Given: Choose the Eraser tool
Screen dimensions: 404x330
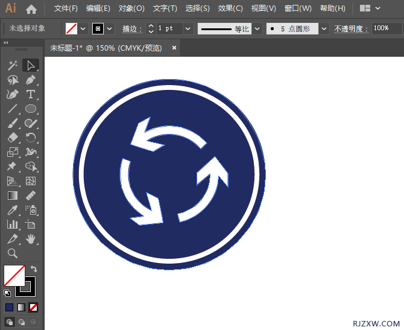Looking at the screenshot, I should [12, 138].
